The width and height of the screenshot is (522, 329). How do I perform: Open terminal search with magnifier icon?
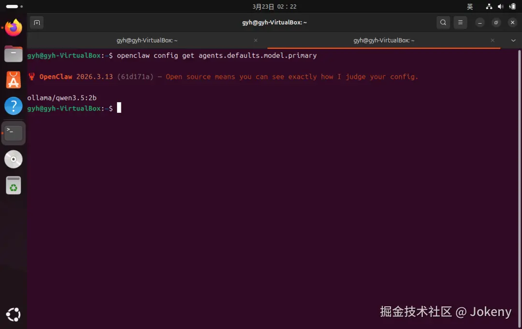point(443,22)
